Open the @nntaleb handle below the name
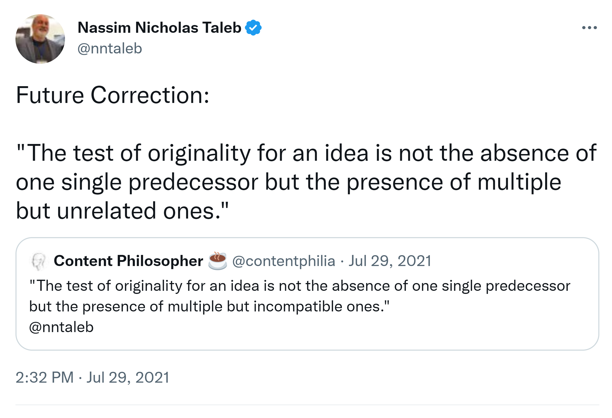The image size is (612, 418). click(x=110, y=49)
